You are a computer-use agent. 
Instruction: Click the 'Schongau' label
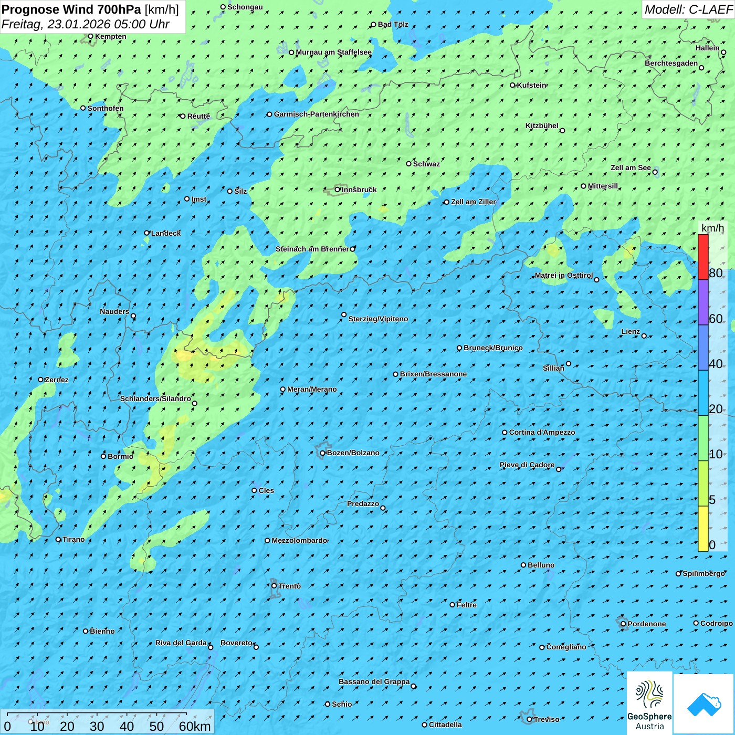[245, 7]
